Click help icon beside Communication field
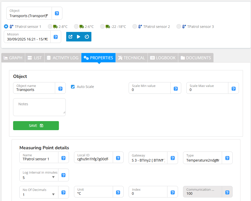Image resolution: width=251 pixels, height=201 pixels. [x=227, y=192]
